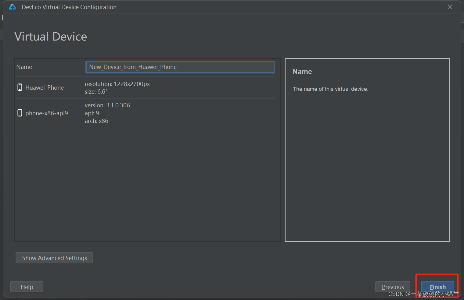Click the DevEco logo icon in title bar
Image resolution: width=464 pixels, height=300 pixels.
13,7
